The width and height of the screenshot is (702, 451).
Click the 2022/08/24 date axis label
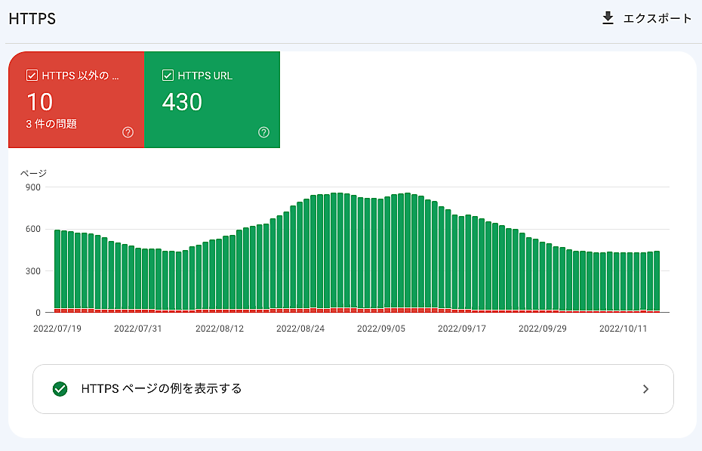click(300, 329)
